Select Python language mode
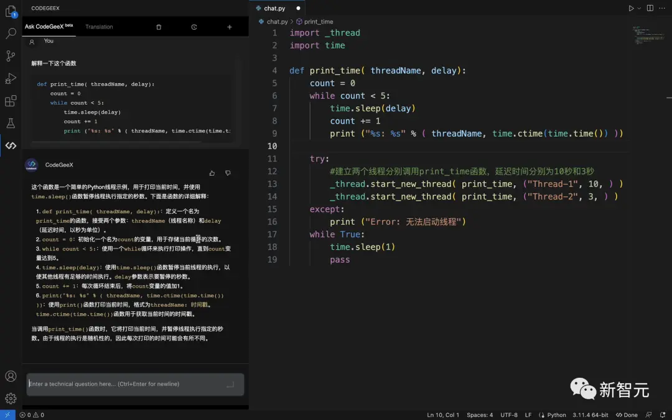Image resolution: width=672 pixels, height=420 pixels. 556,415
